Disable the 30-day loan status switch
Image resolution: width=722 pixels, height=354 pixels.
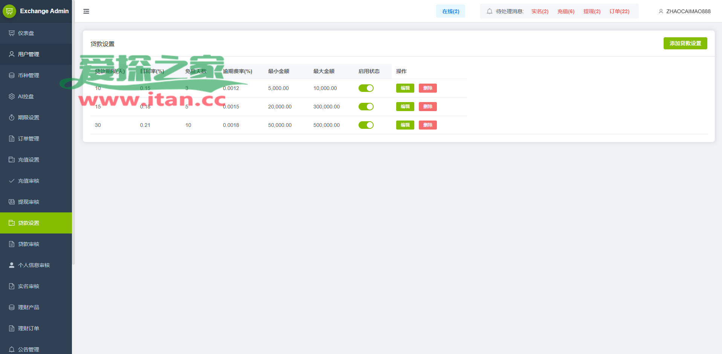tap(366, 125)
